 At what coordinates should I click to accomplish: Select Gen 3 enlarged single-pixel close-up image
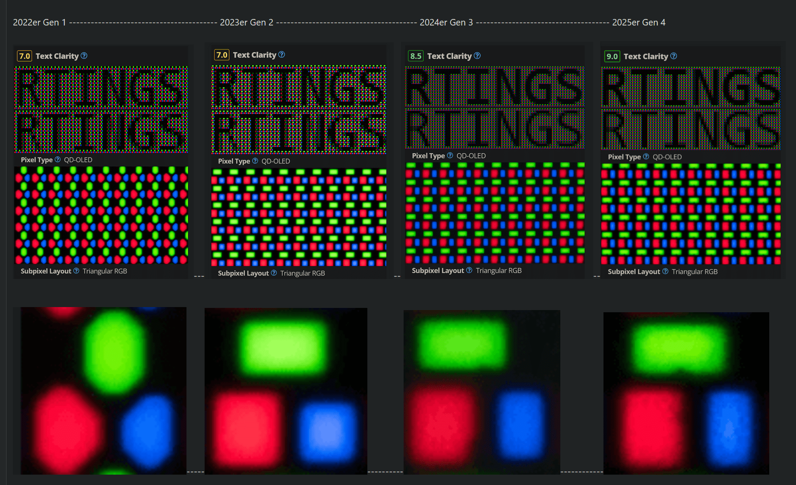coord(482,392)
